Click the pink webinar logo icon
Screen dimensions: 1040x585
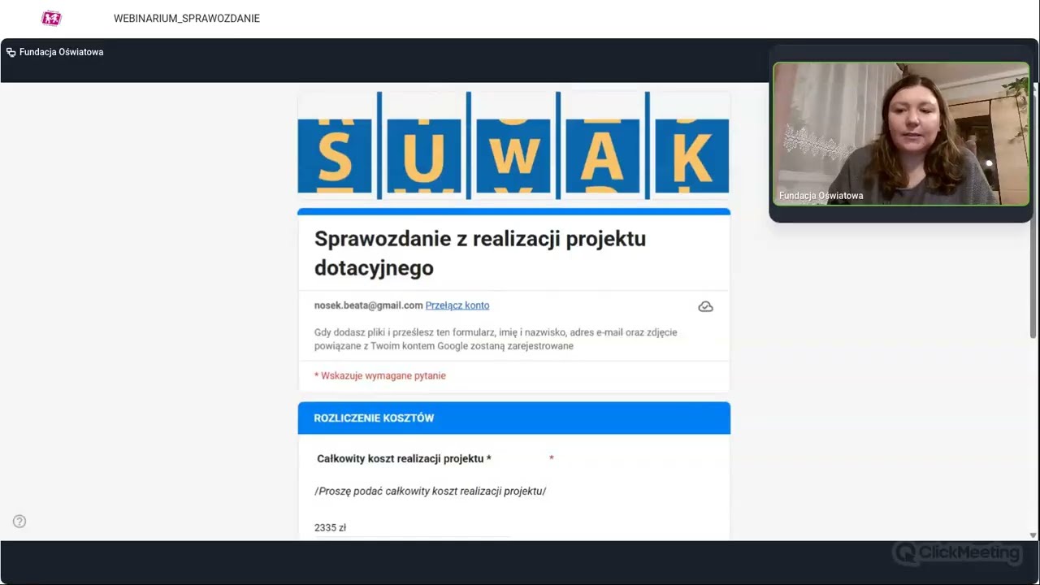click(51, 18)
